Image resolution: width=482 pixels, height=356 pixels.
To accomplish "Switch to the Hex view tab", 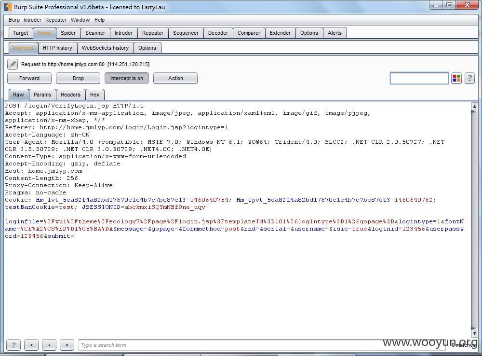I will [94, 95].
